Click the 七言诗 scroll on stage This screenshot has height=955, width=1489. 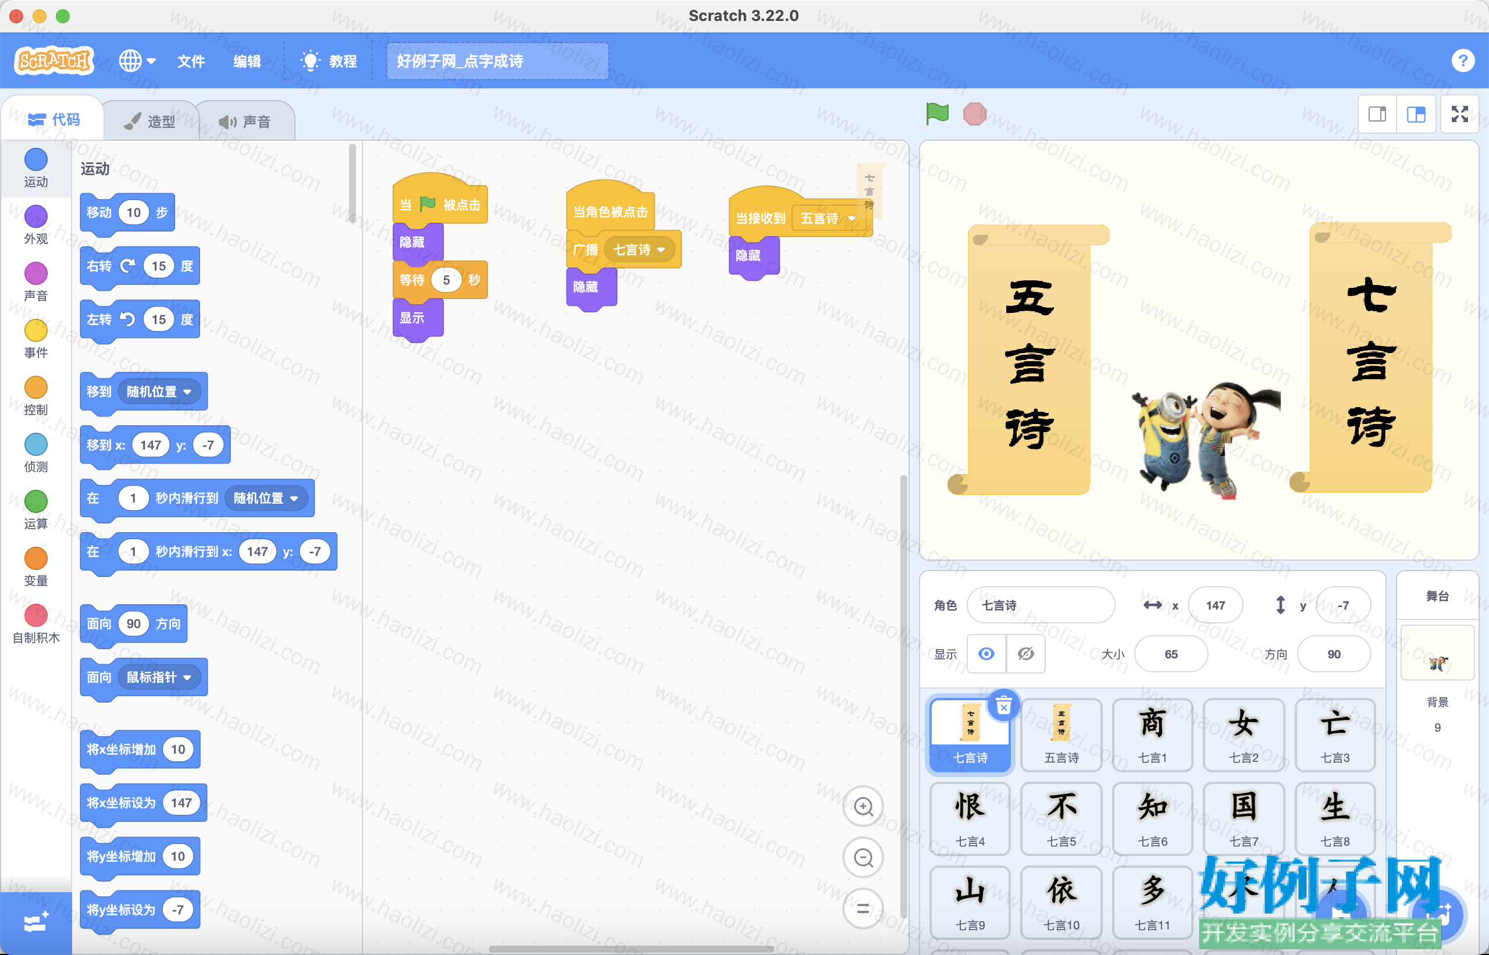coord(1371,358)
